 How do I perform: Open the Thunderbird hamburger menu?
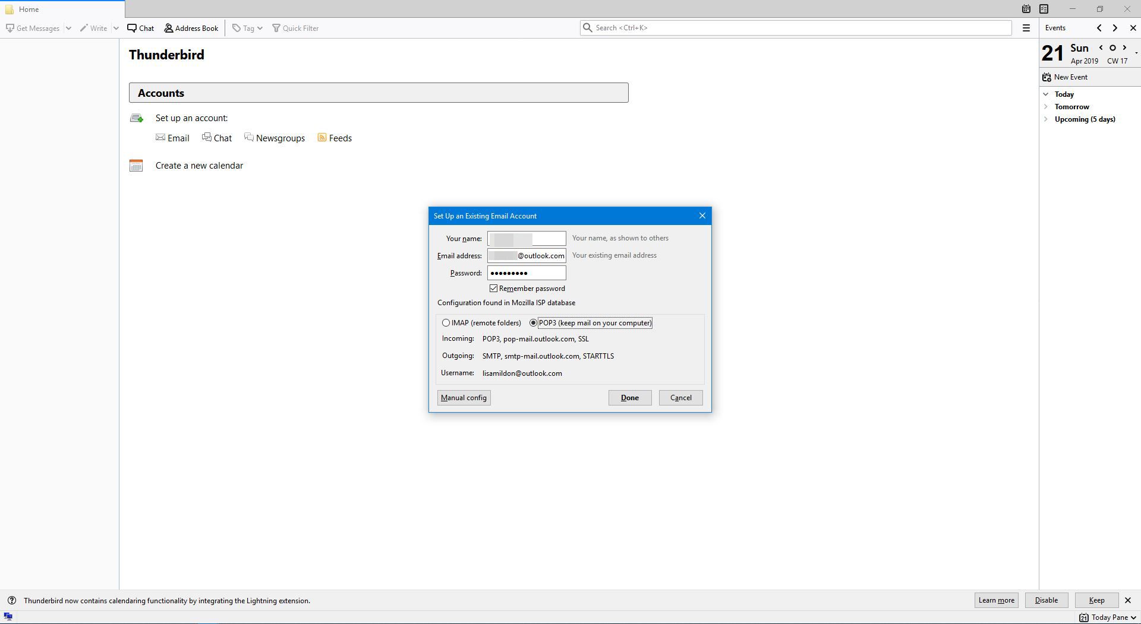[x=1026, y=28]
